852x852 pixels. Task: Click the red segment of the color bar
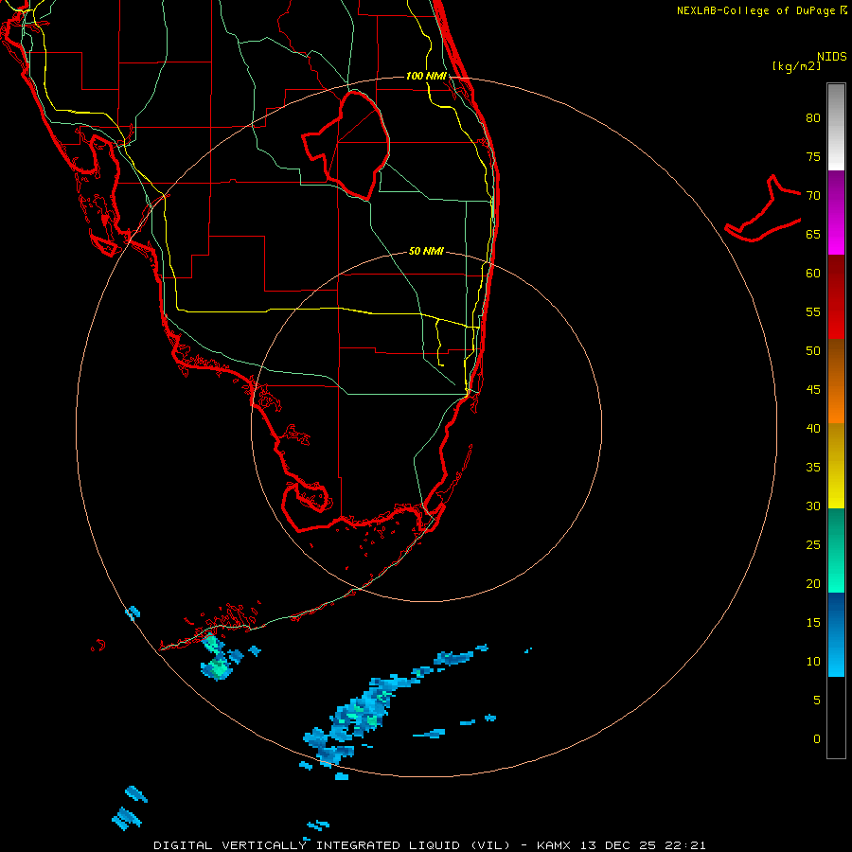pyautogui.click(x=836, y=297)
